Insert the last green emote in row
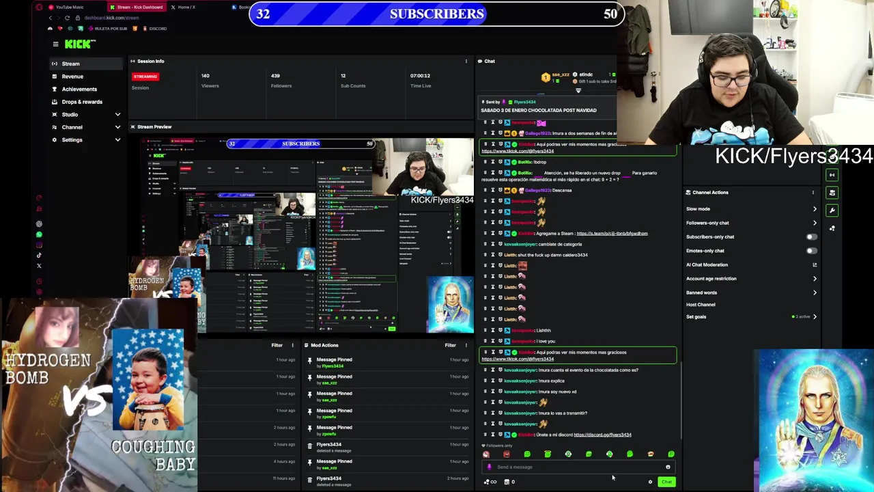The width and height of the screenshot is (874, 492). [671, 454]
